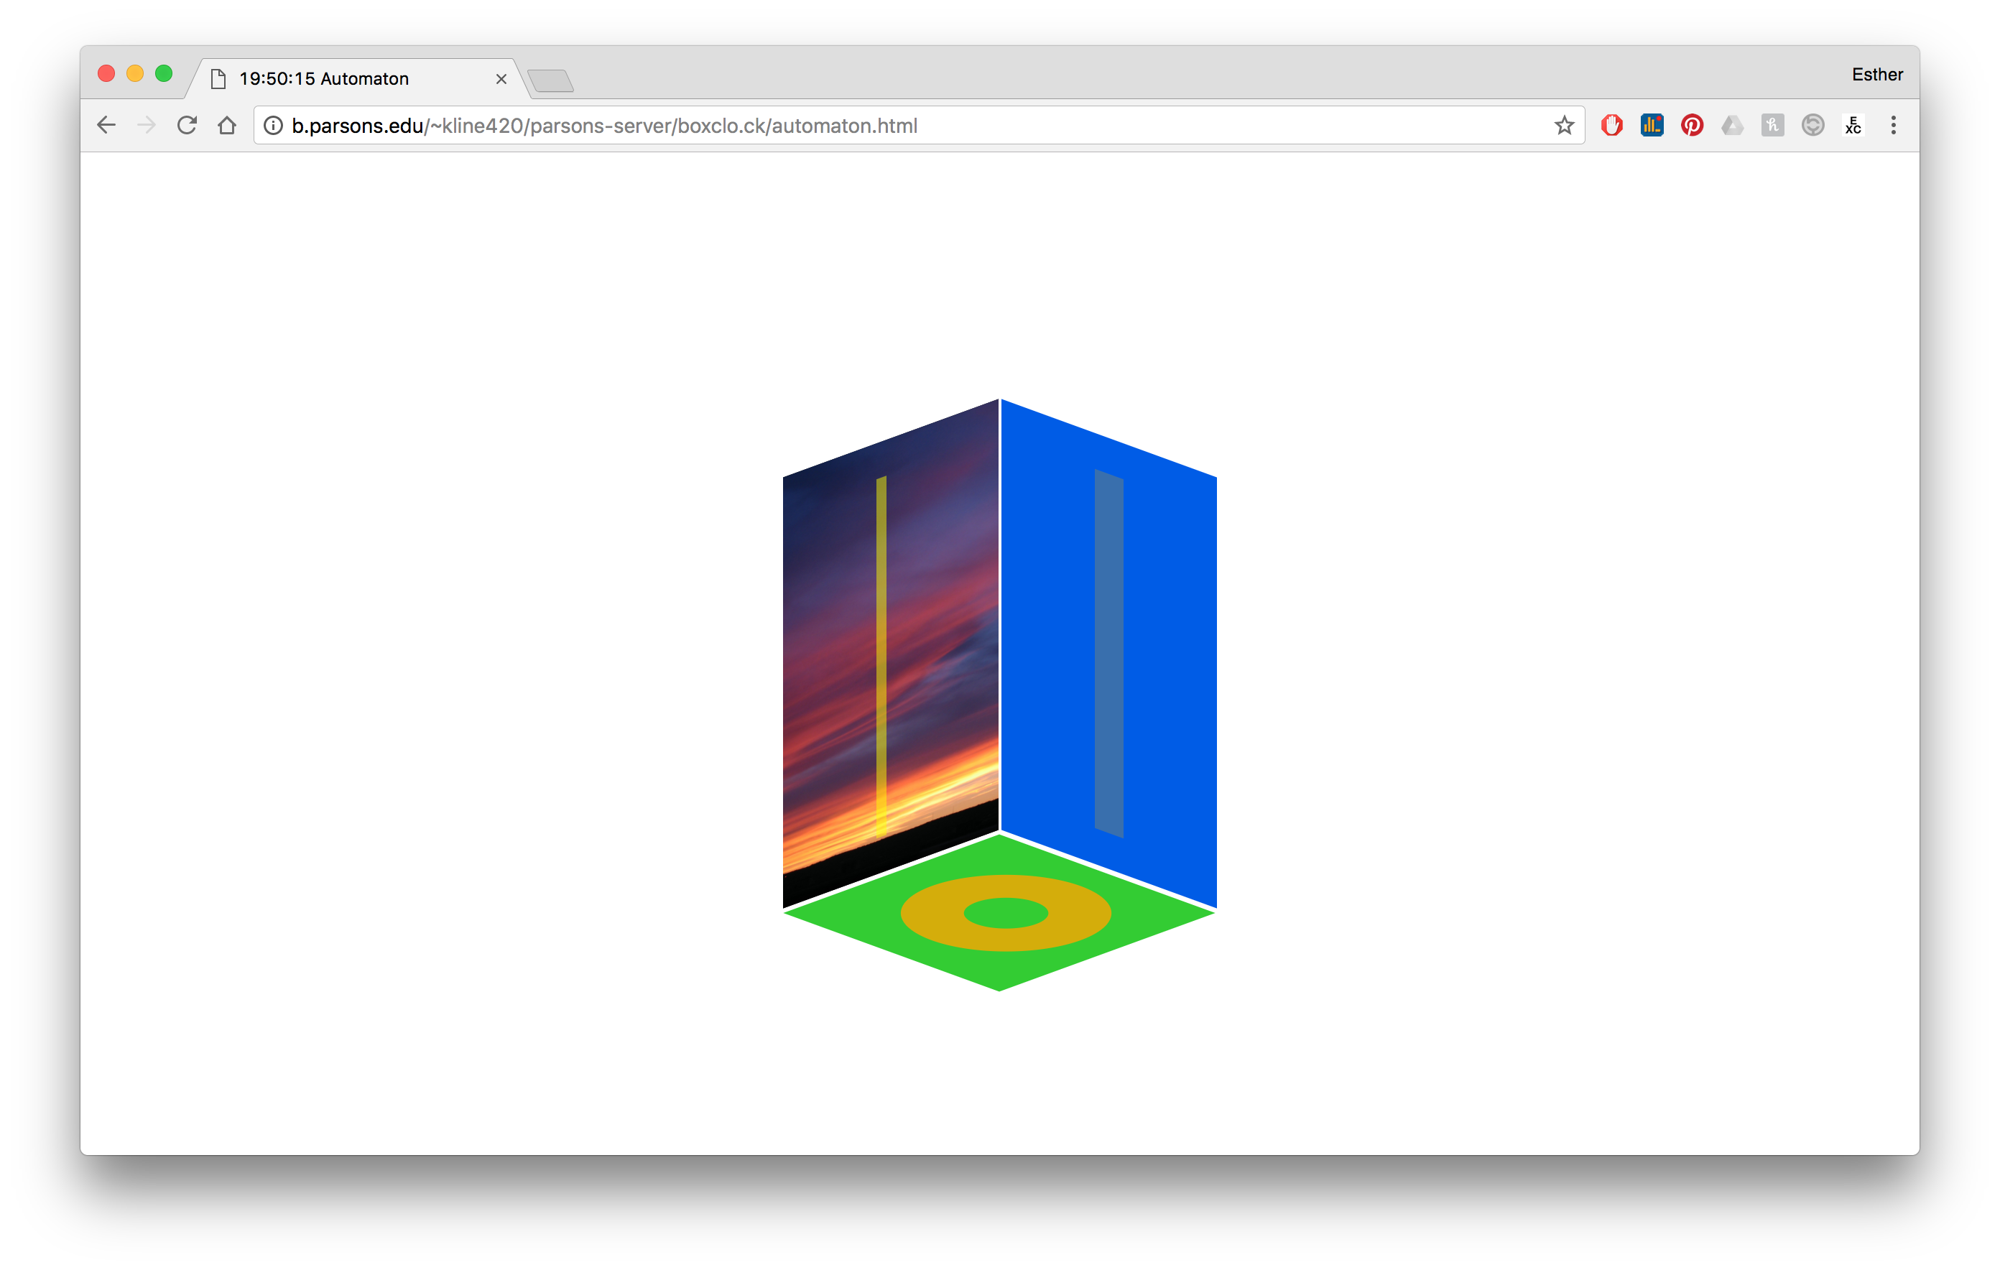Bookmark this page with the star icon

click(1564, 126)
